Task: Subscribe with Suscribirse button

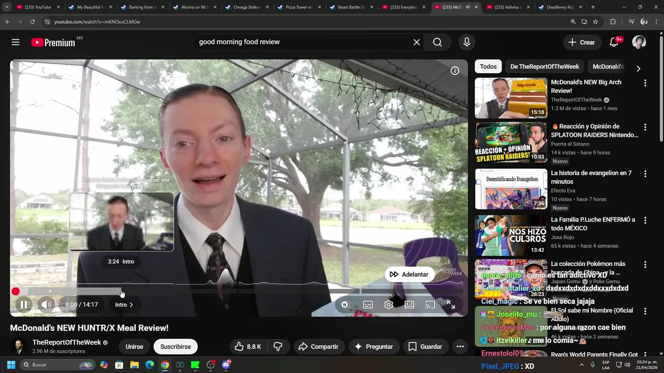Action: click(175, 347)
